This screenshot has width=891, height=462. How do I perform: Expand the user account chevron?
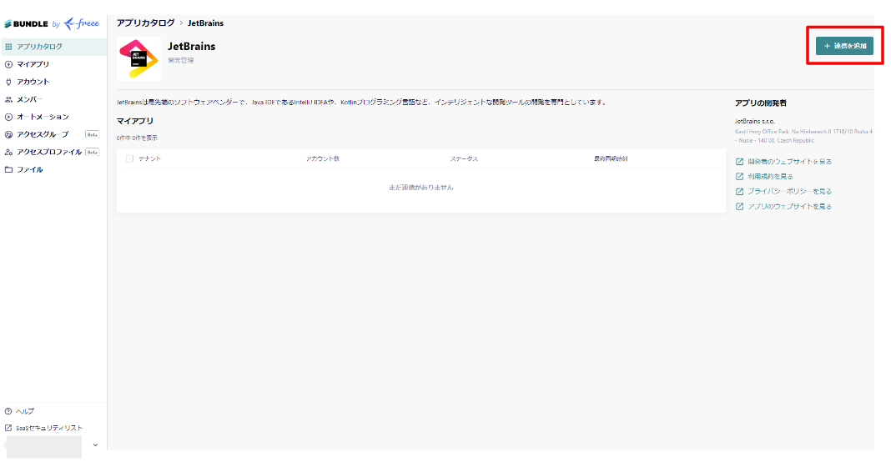click(x=95, y=445)
